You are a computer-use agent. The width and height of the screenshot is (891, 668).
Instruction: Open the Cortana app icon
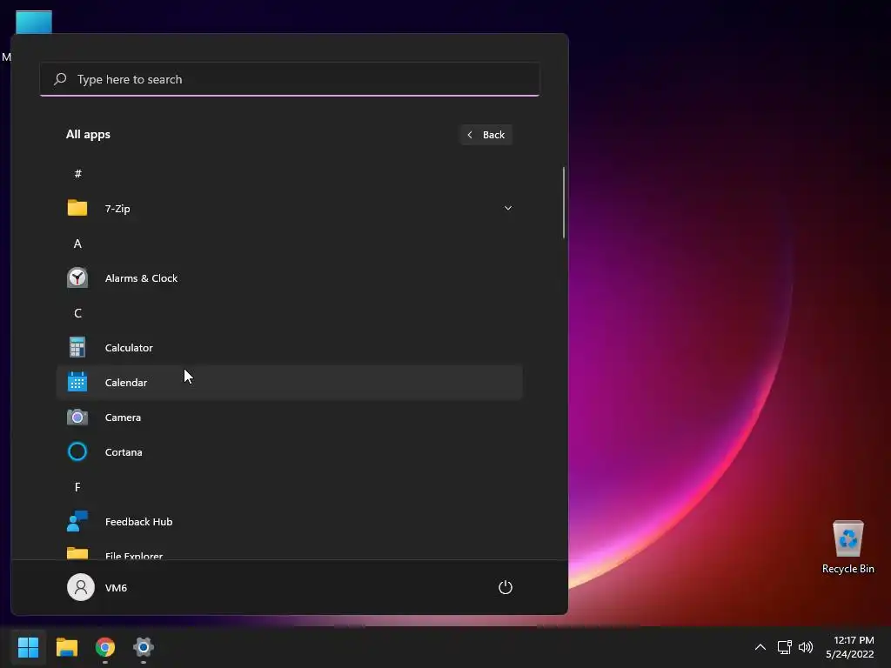77,451
